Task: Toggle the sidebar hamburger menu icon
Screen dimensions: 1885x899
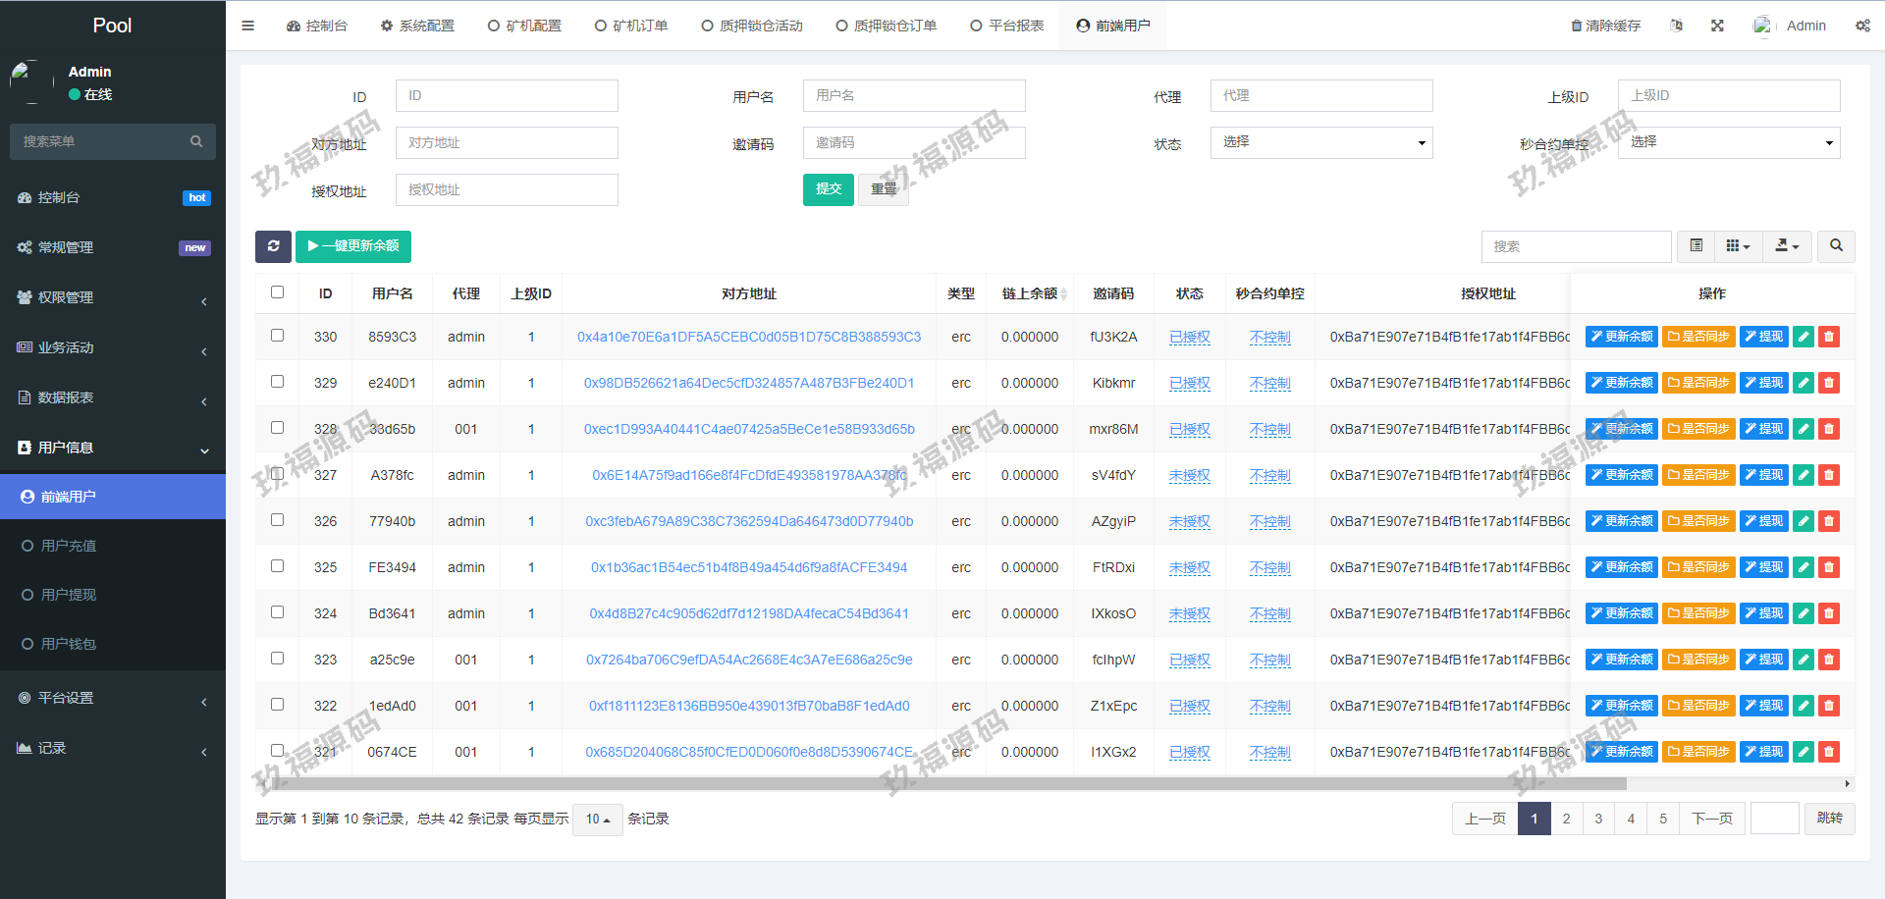Action: (248, 26)
